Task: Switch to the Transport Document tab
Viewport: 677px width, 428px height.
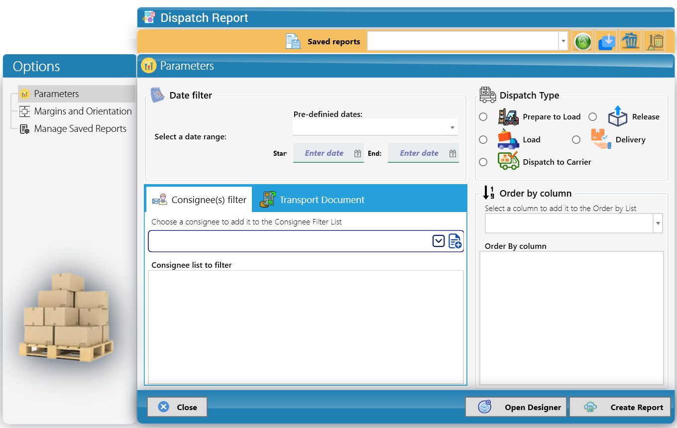Action: point(312,200)
